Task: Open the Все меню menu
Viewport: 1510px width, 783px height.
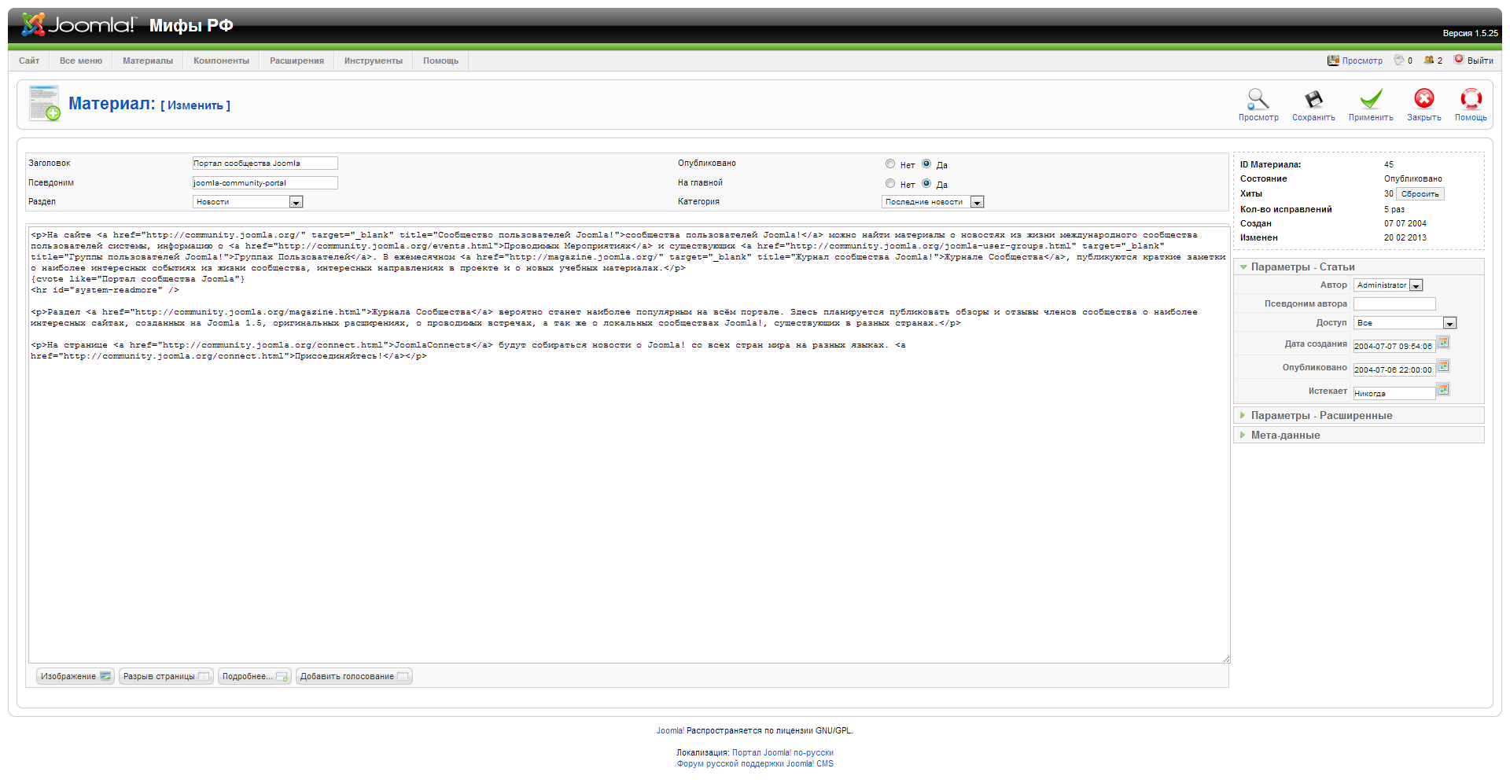Action: (81, 61)
